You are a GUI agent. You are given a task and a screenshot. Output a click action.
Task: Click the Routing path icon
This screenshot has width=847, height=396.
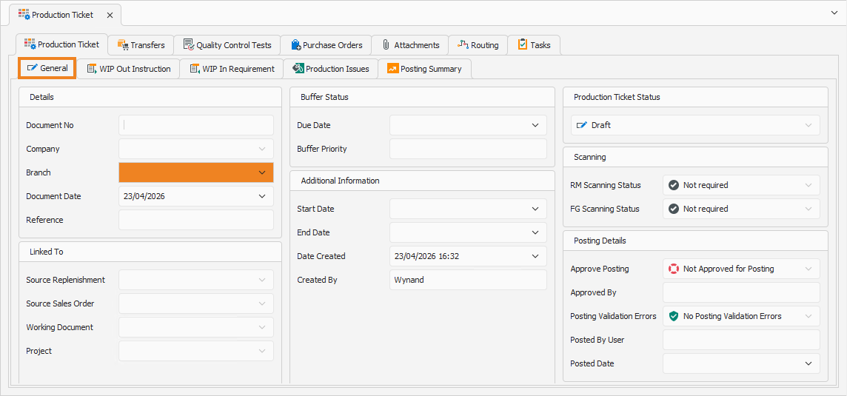click(x=463, y=45)
